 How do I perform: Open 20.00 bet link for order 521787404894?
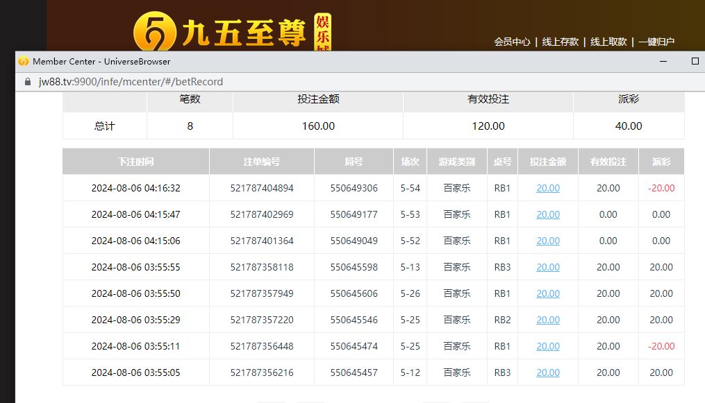coord(547,188)
